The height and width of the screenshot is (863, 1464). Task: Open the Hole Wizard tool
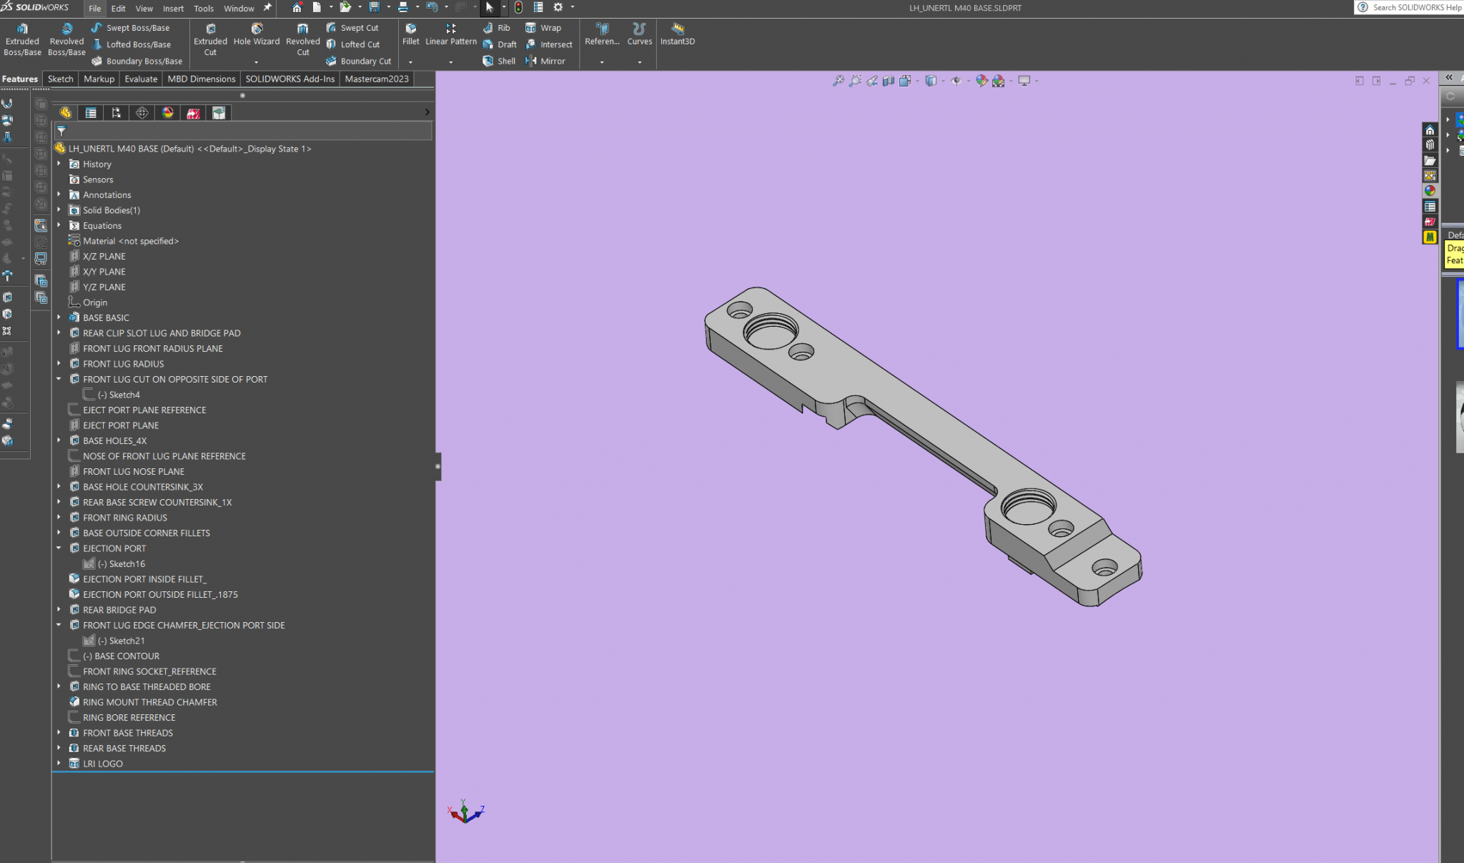(x=256, y=34)
